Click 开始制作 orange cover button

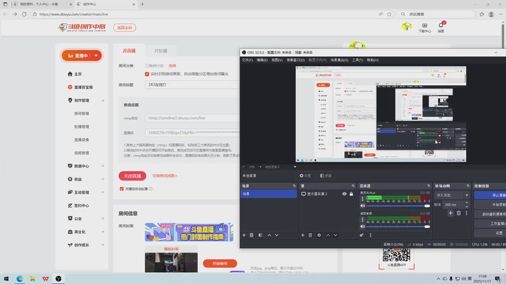pyautogui.click(x=220, y=263)
